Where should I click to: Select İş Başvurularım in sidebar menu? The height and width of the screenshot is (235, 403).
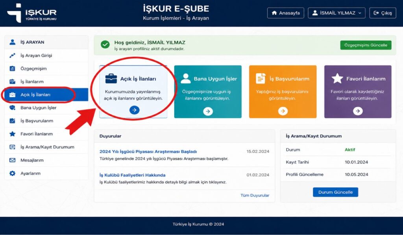[x=46, y=121]
